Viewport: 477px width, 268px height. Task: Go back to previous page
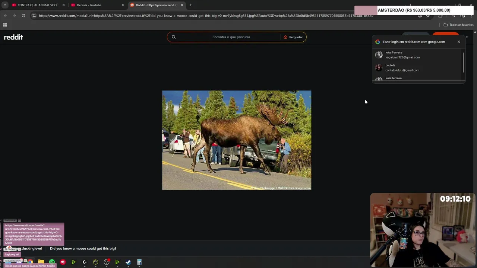[5, 16]
